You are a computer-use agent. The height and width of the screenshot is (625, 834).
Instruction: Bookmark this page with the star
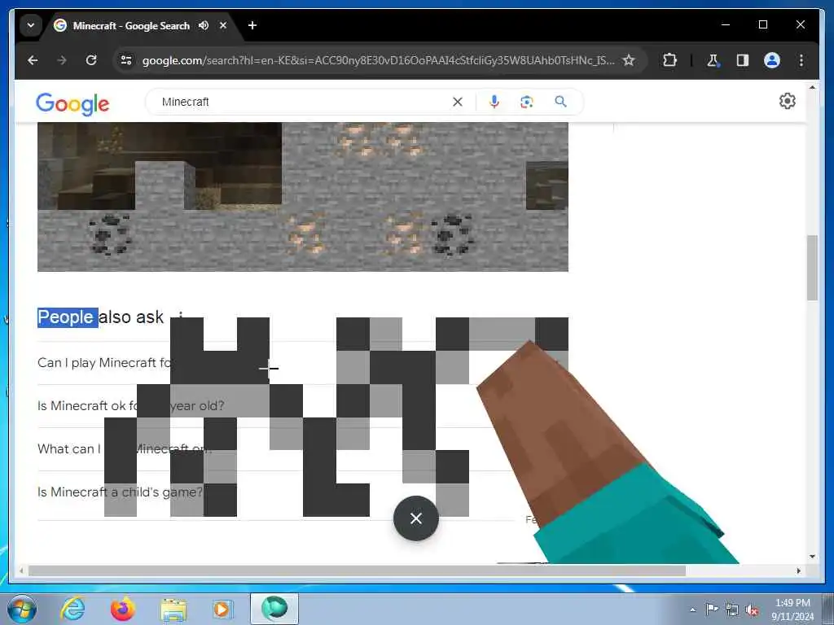point(629,60)
